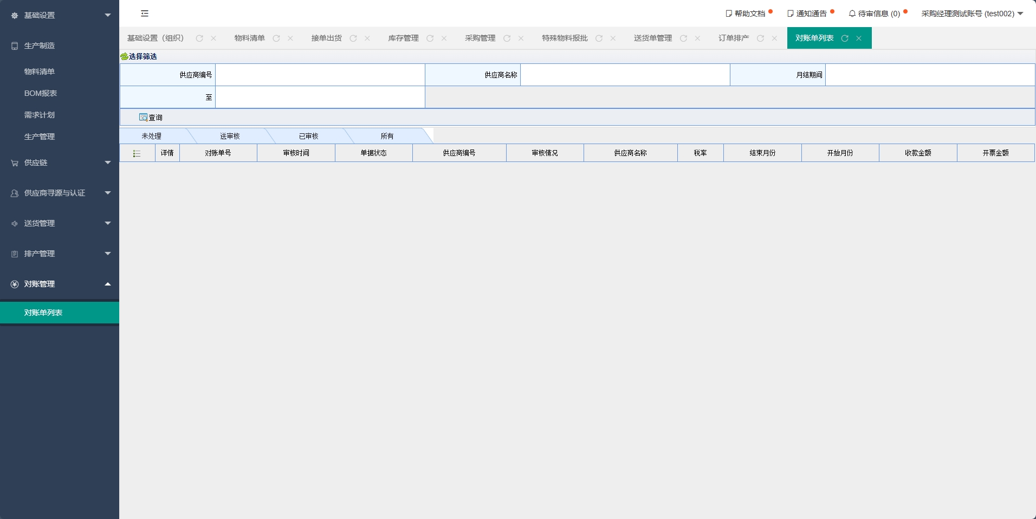Click the sidebar collapse hamburger icon
The height and width of the screenshot is (519, 1036).
145,14
